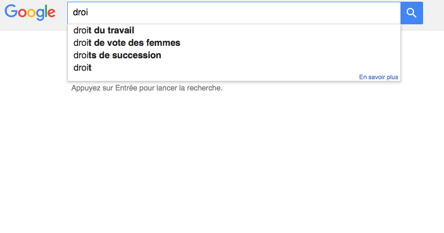The image size is (444, 233).
Task: Open the 'En savoir plus' link
Action: [378, 77]
